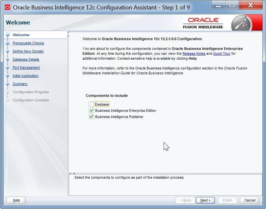Open Help for this step
The width and height of the screenshot is (266, 209).
pos(16,200)
